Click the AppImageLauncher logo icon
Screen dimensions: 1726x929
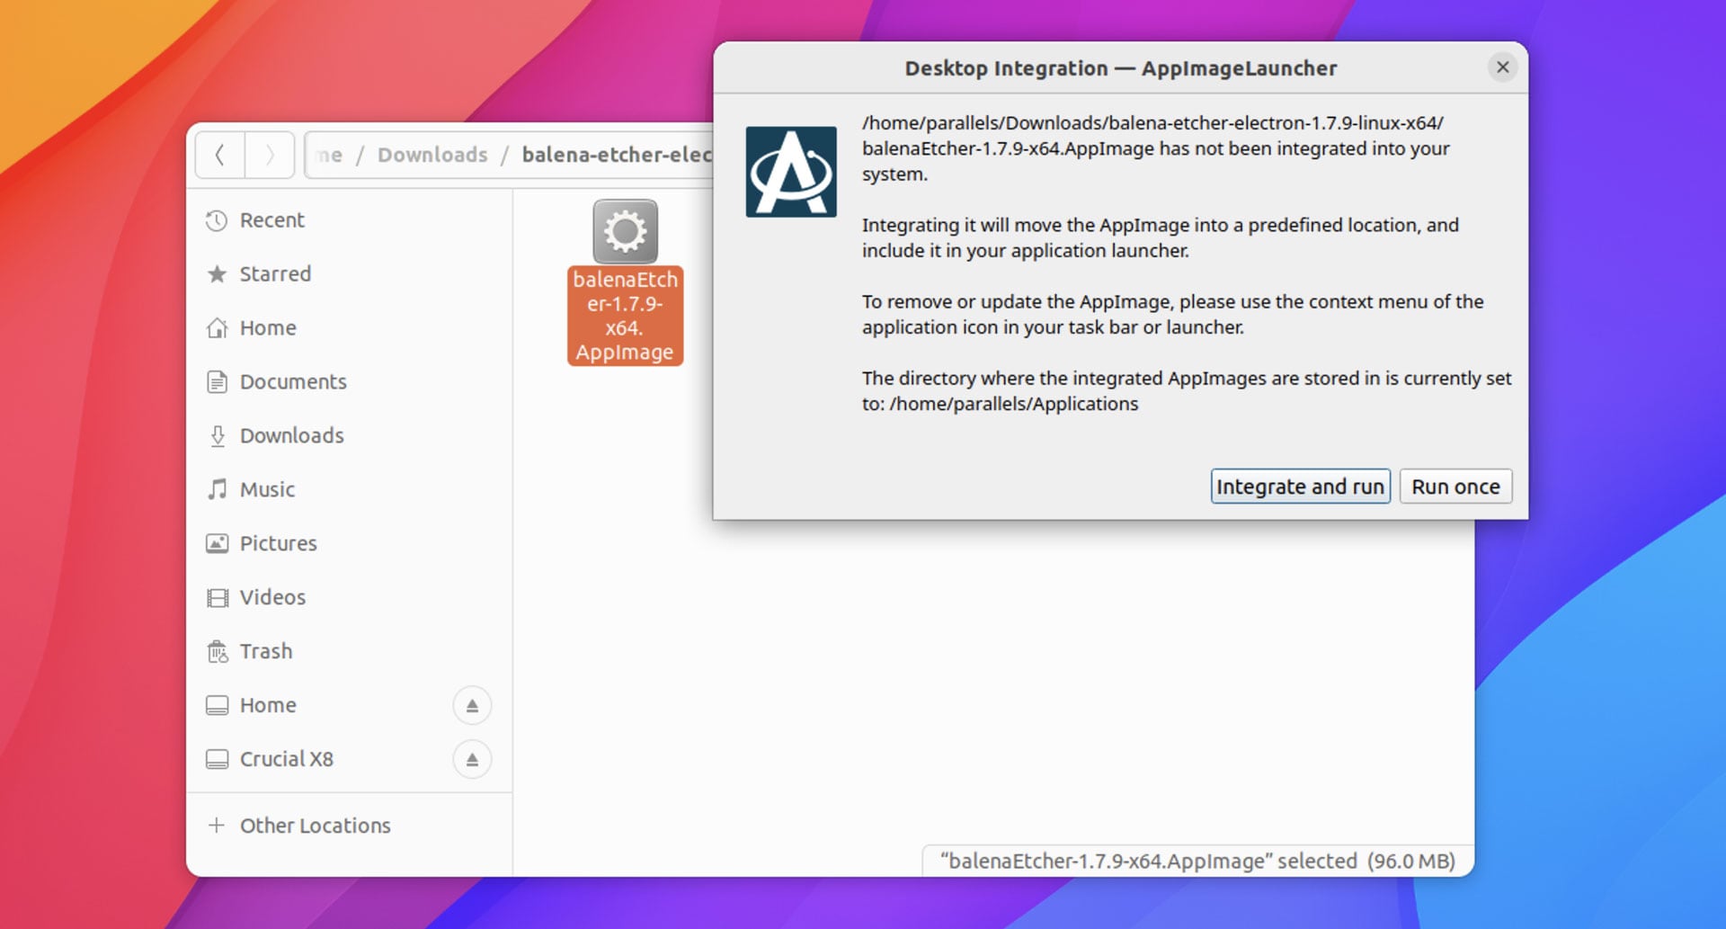tap(791, 172)
